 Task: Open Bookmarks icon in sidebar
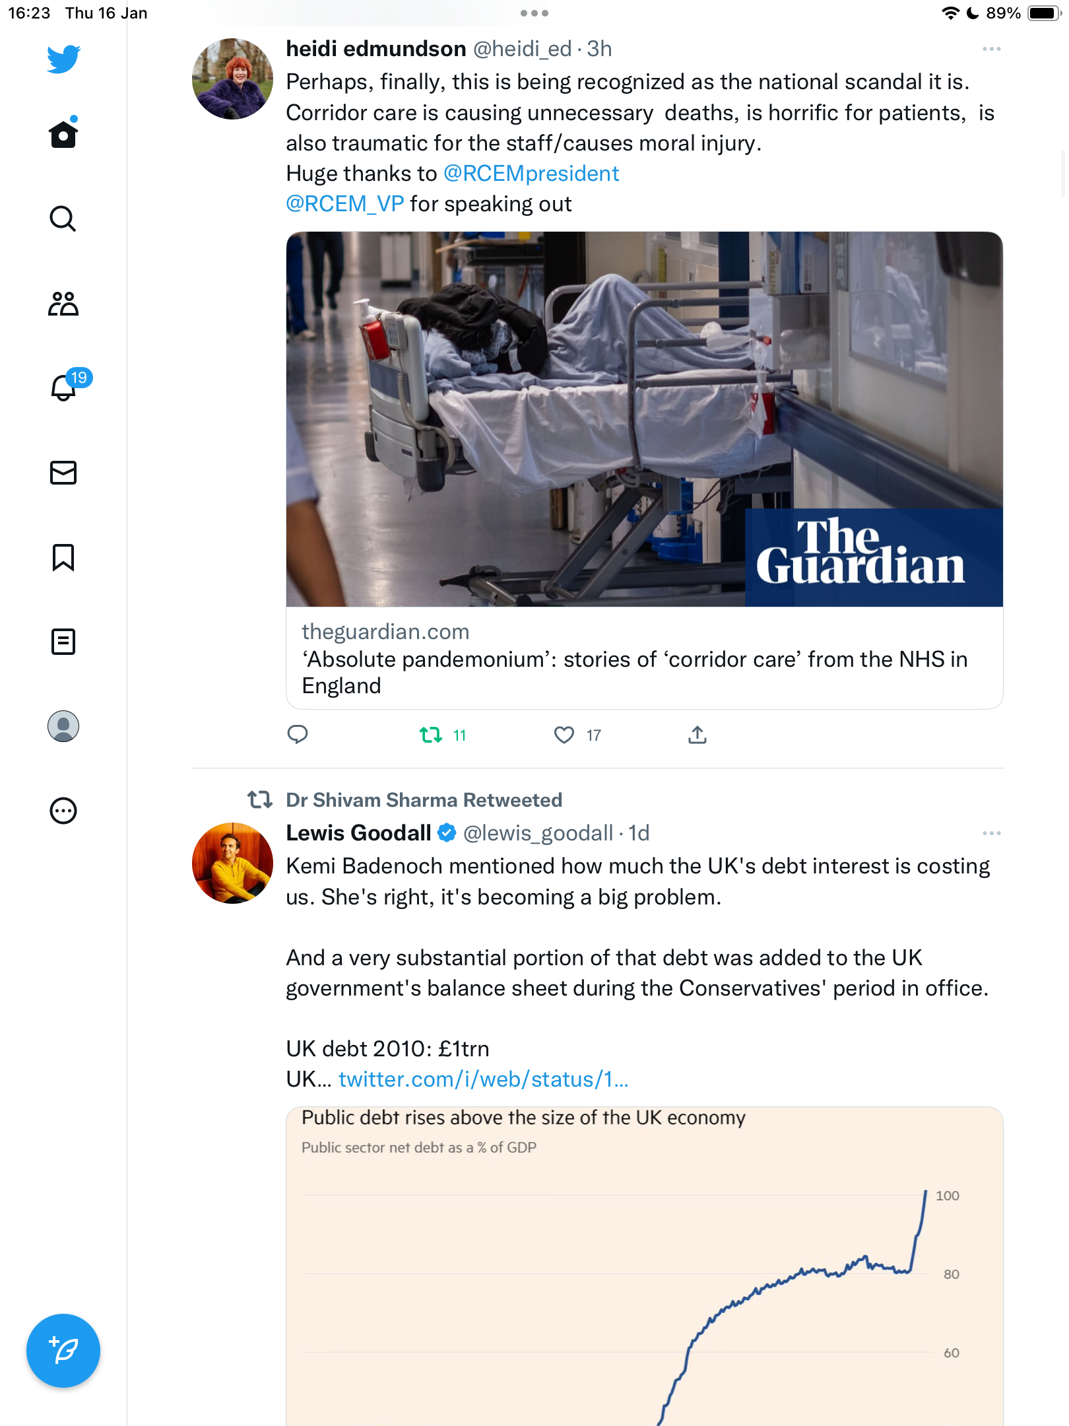(x=63, y=557)
